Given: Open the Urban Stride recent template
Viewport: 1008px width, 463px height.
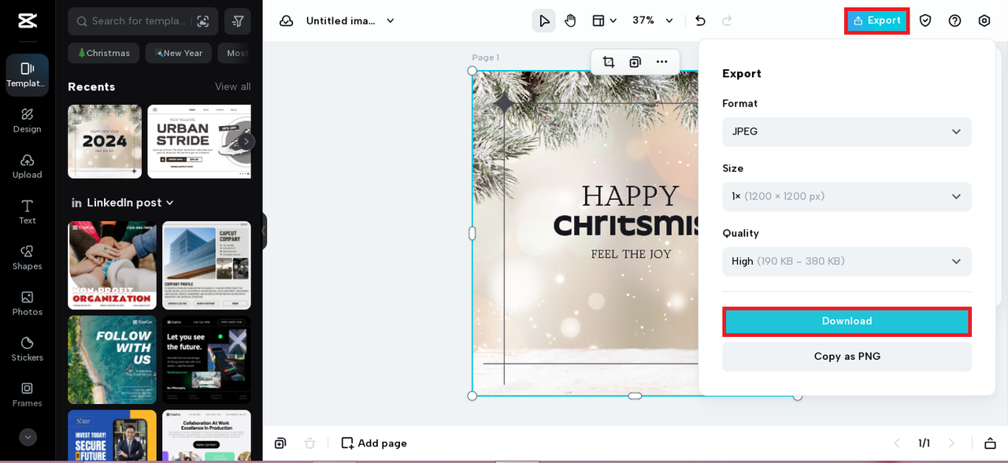Looking at the screenshot, I should [x=199, y=142].
